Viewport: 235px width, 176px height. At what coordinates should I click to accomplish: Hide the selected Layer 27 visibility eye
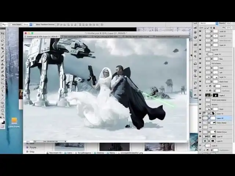tap(200, 118)
